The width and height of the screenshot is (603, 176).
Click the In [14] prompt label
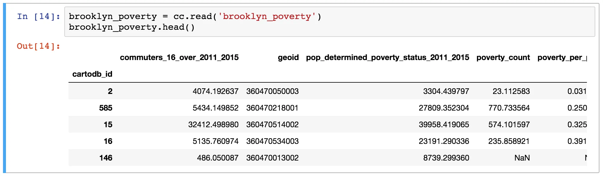(38, 16)
